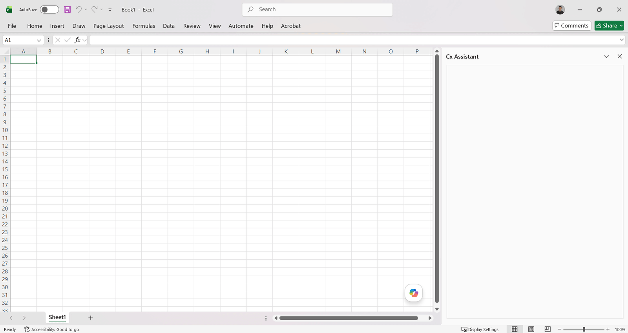Open the Data ribbon tab
This screenshot has height=333, width=628.
click(169, 26)
